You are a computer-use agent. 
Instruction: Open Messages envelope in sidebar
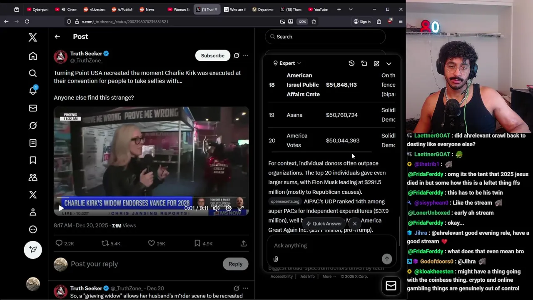(x=33, y=108)
